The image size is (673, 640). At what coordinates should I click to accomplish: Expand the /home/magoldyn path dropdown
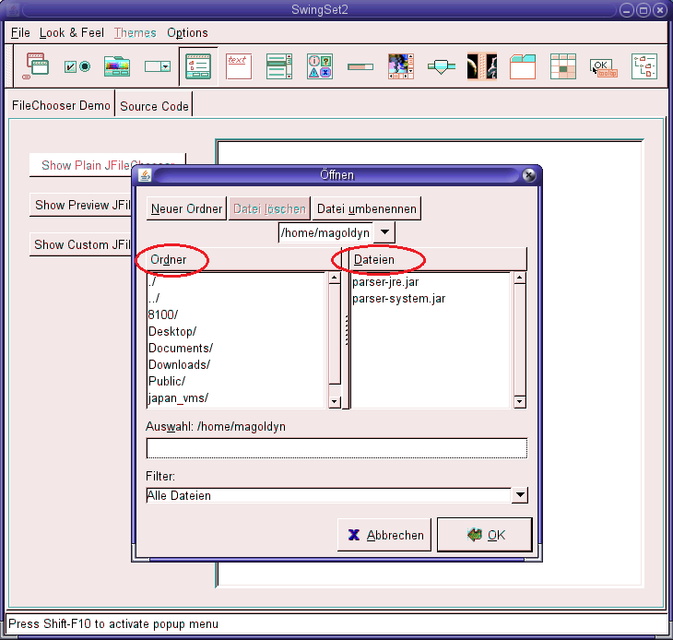[x=384, y=232]
